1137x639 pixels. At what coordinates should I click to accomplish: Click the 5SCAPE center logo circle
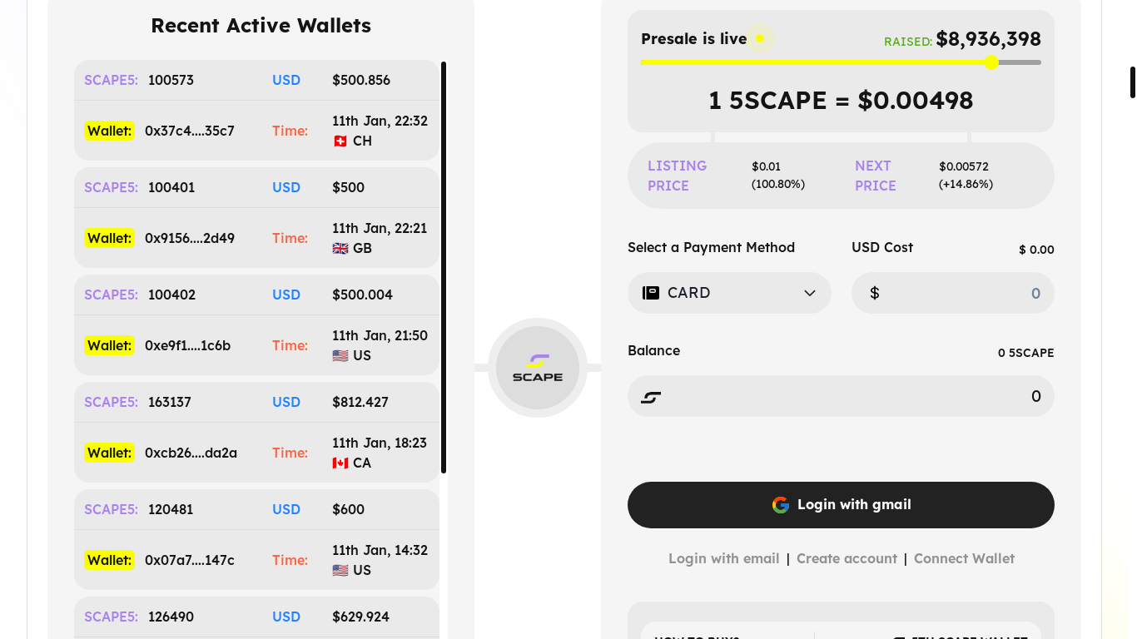(538, 368)
